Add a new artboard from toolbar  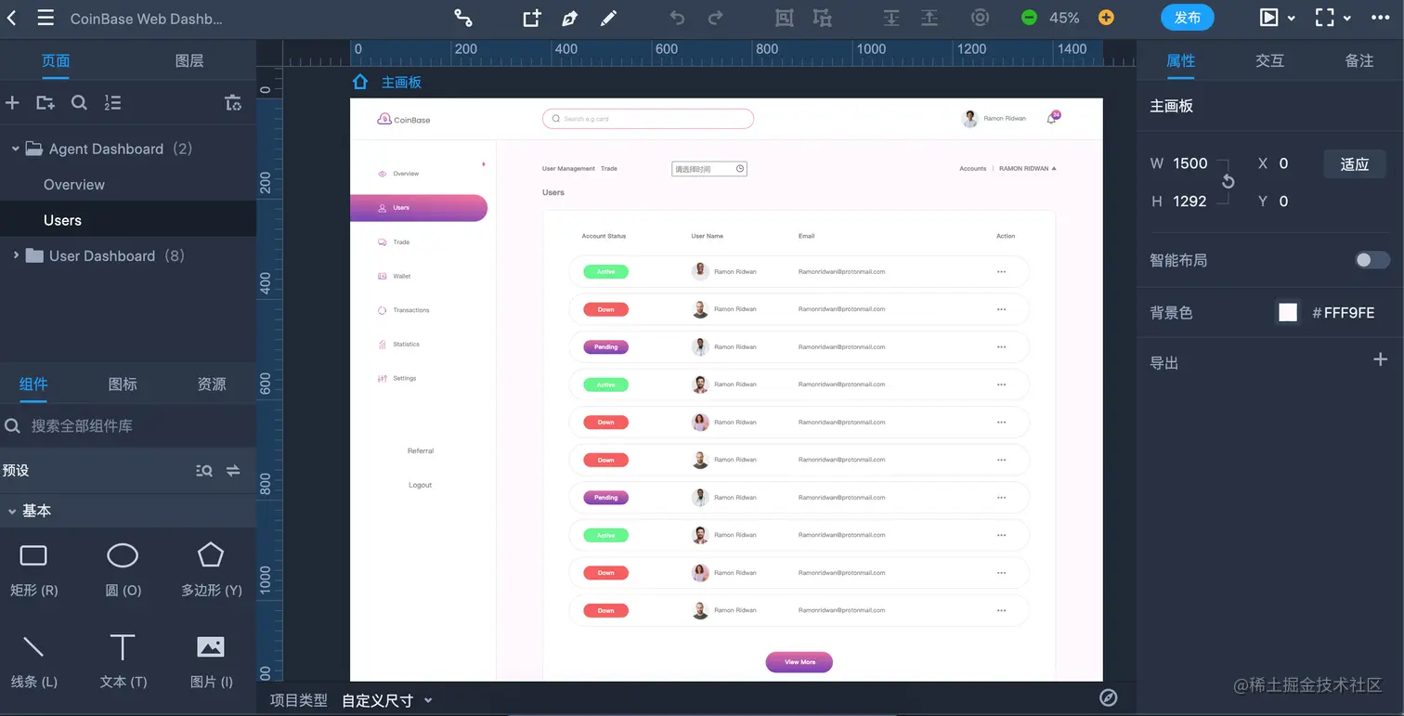532,18
